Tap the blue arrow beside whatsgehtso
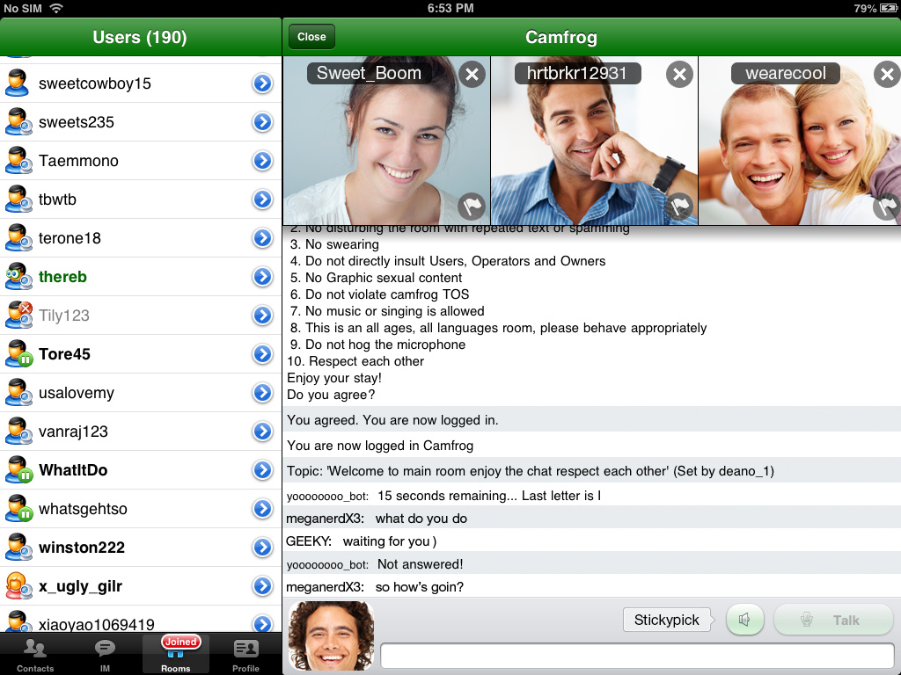Image resolution: width=901 pixels, height=675 pixels. click(x=262, y=509)
